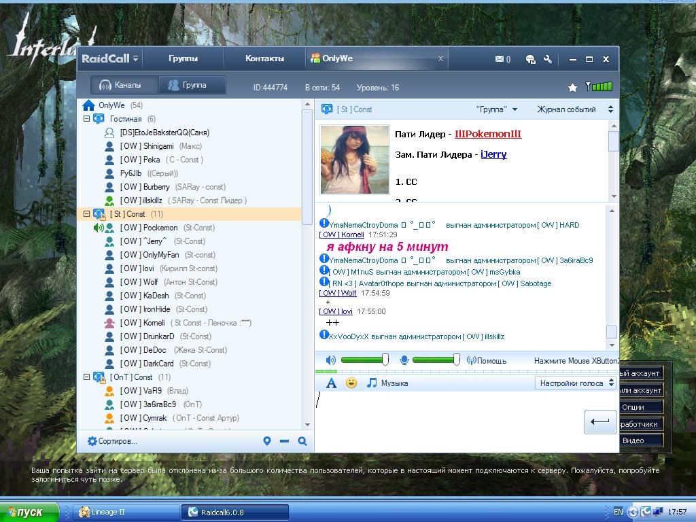This screenshot has height=522, width=696.
Task: Mute the microphone icon
Action: coord(404,360)
